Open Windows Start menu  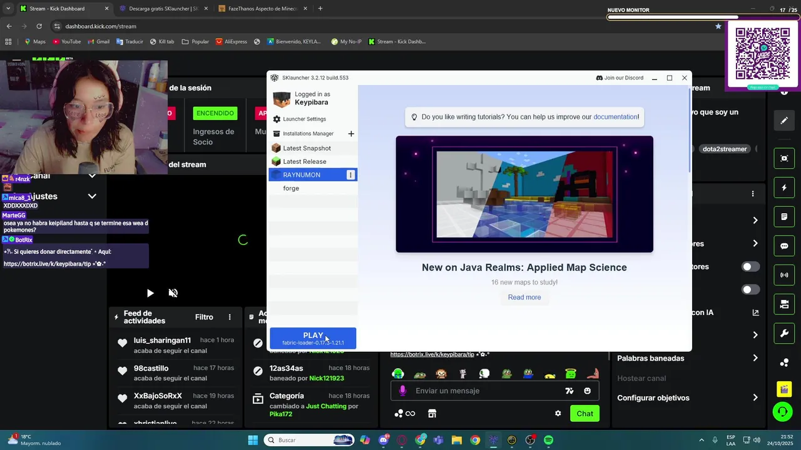click(x=253, y=440)
